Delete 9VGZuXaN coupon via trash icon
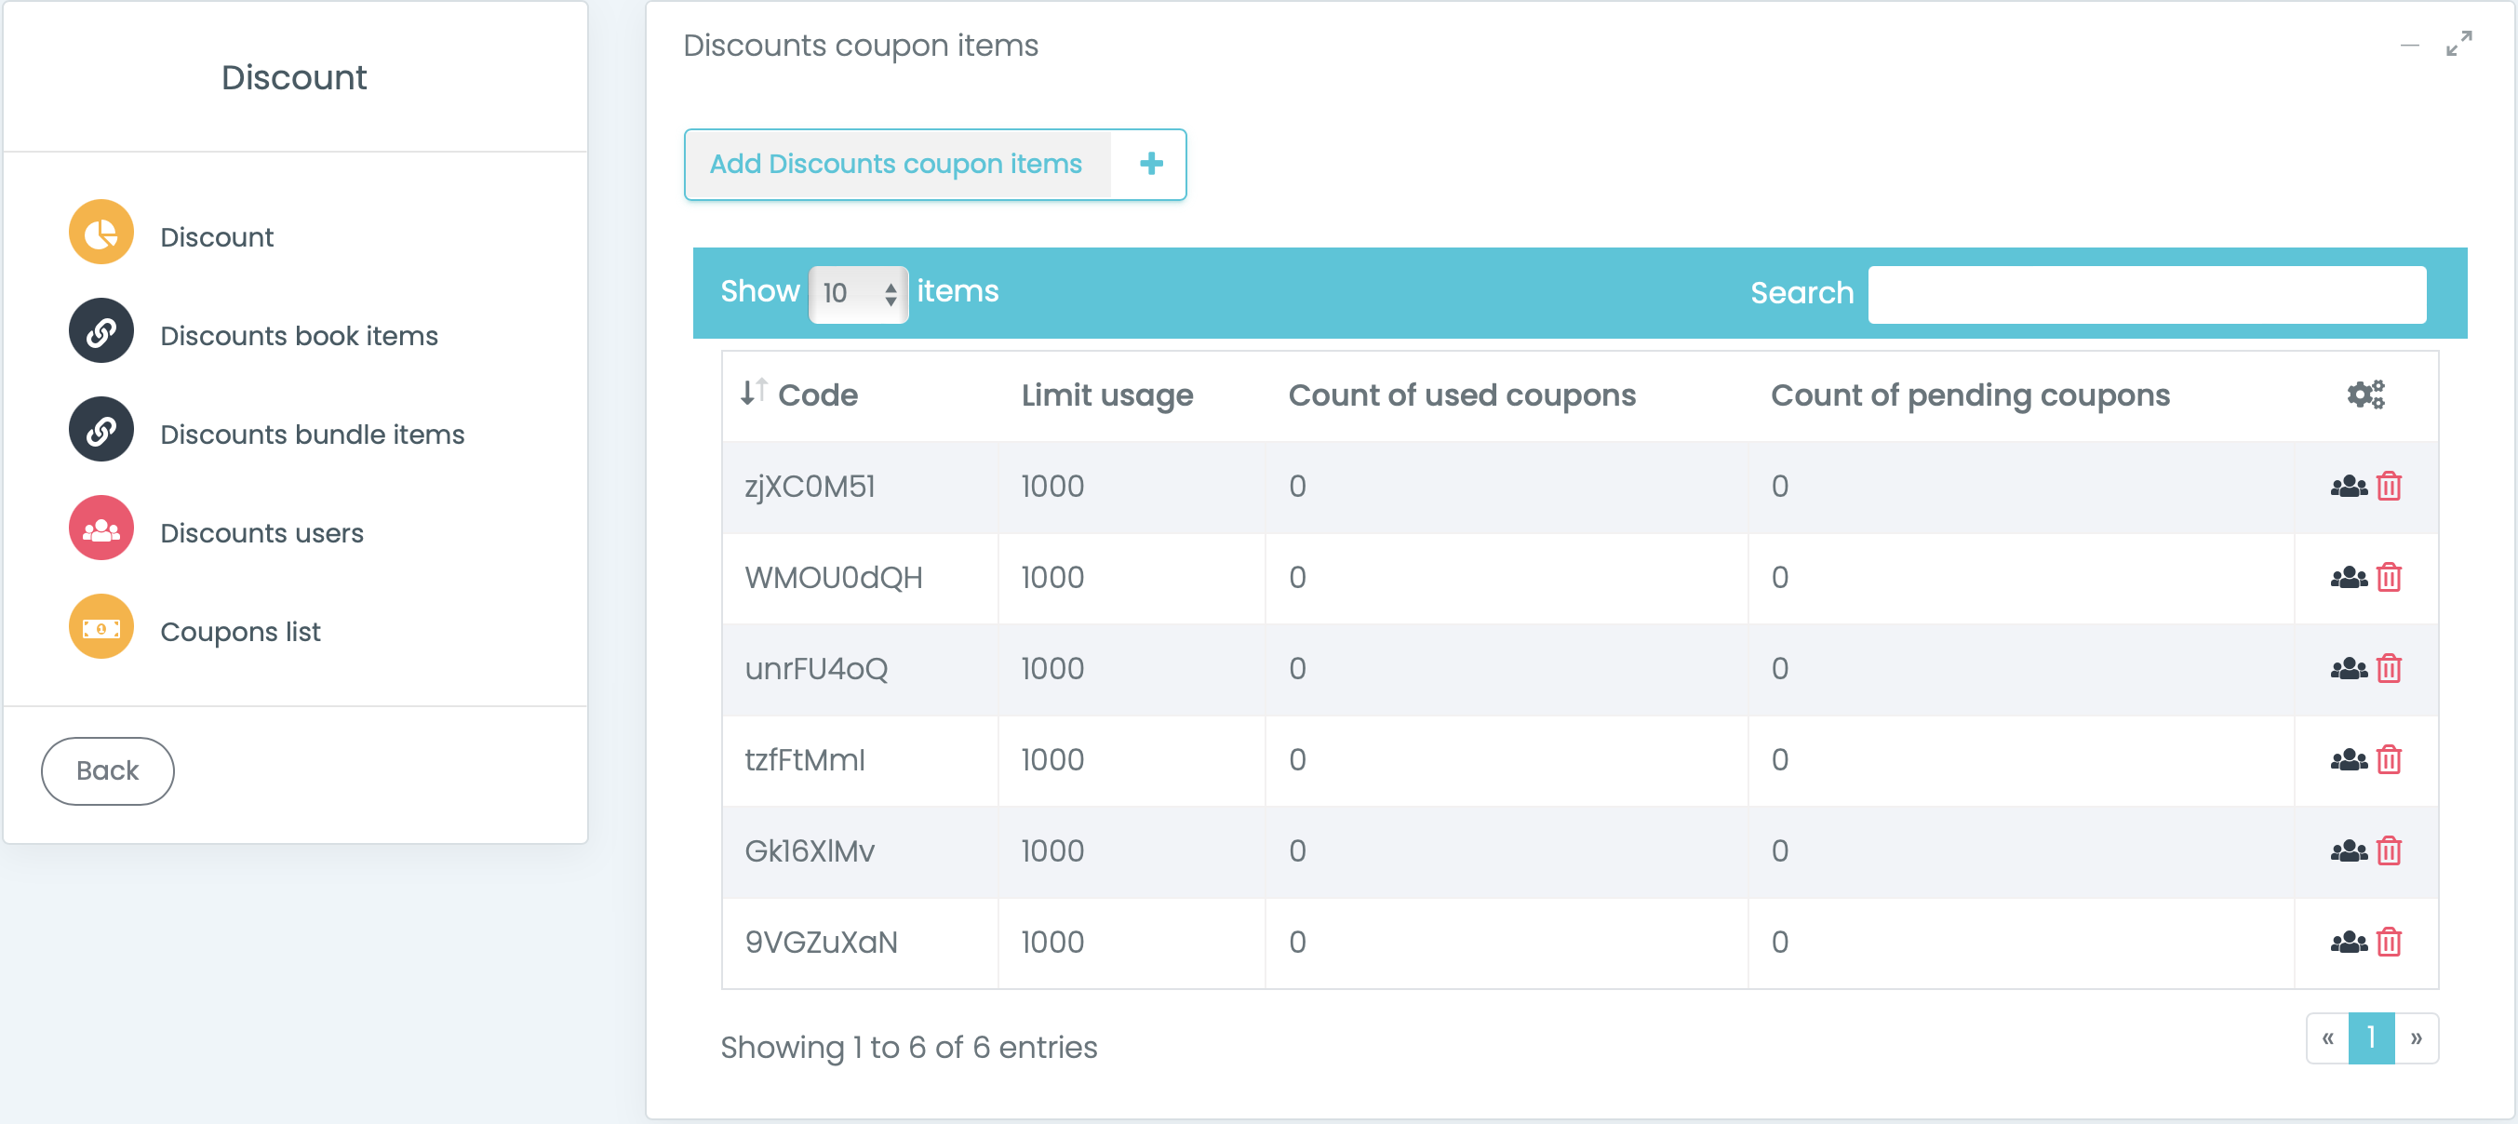2518x1124 pixels. tap(2388, 943)
